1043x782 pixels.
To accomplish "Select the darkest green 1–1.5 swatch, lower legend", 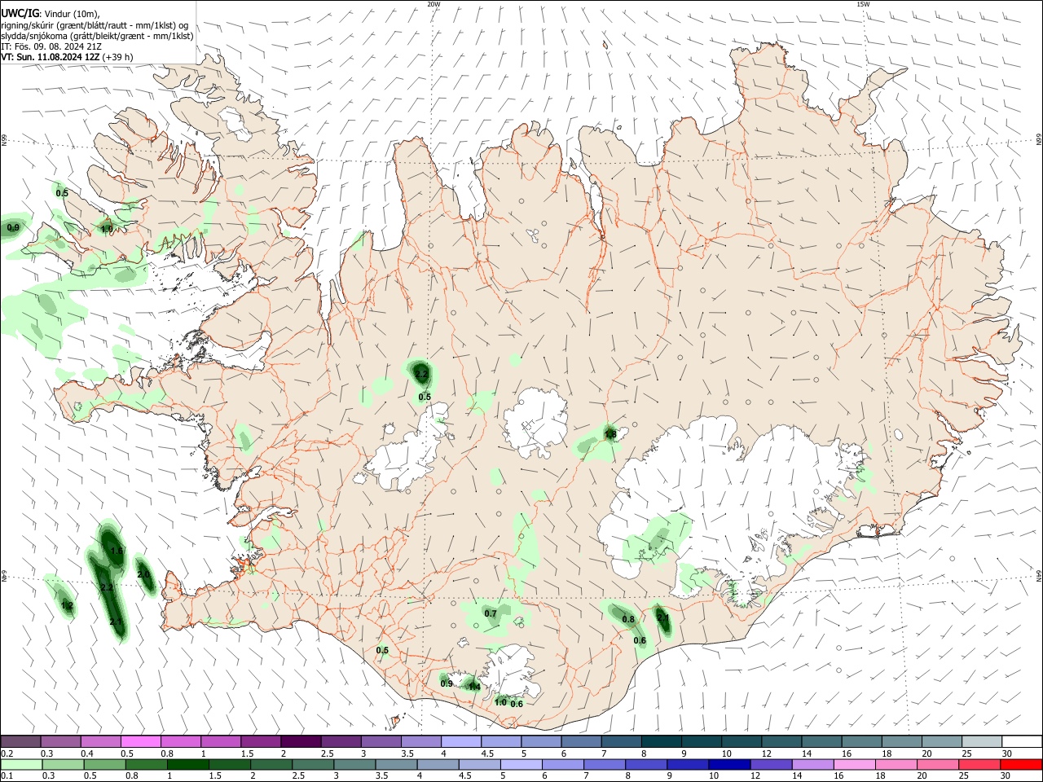I will click(188, 765).
